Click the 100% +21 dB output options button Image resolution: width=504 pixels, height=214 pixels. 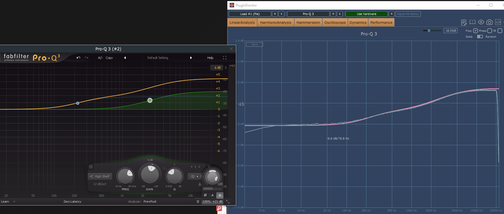[212, 202]
